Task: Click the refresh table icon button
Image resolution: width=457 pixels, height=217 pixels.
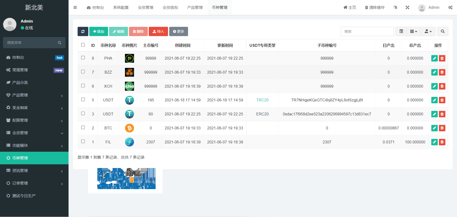Action: click(83, 31)
